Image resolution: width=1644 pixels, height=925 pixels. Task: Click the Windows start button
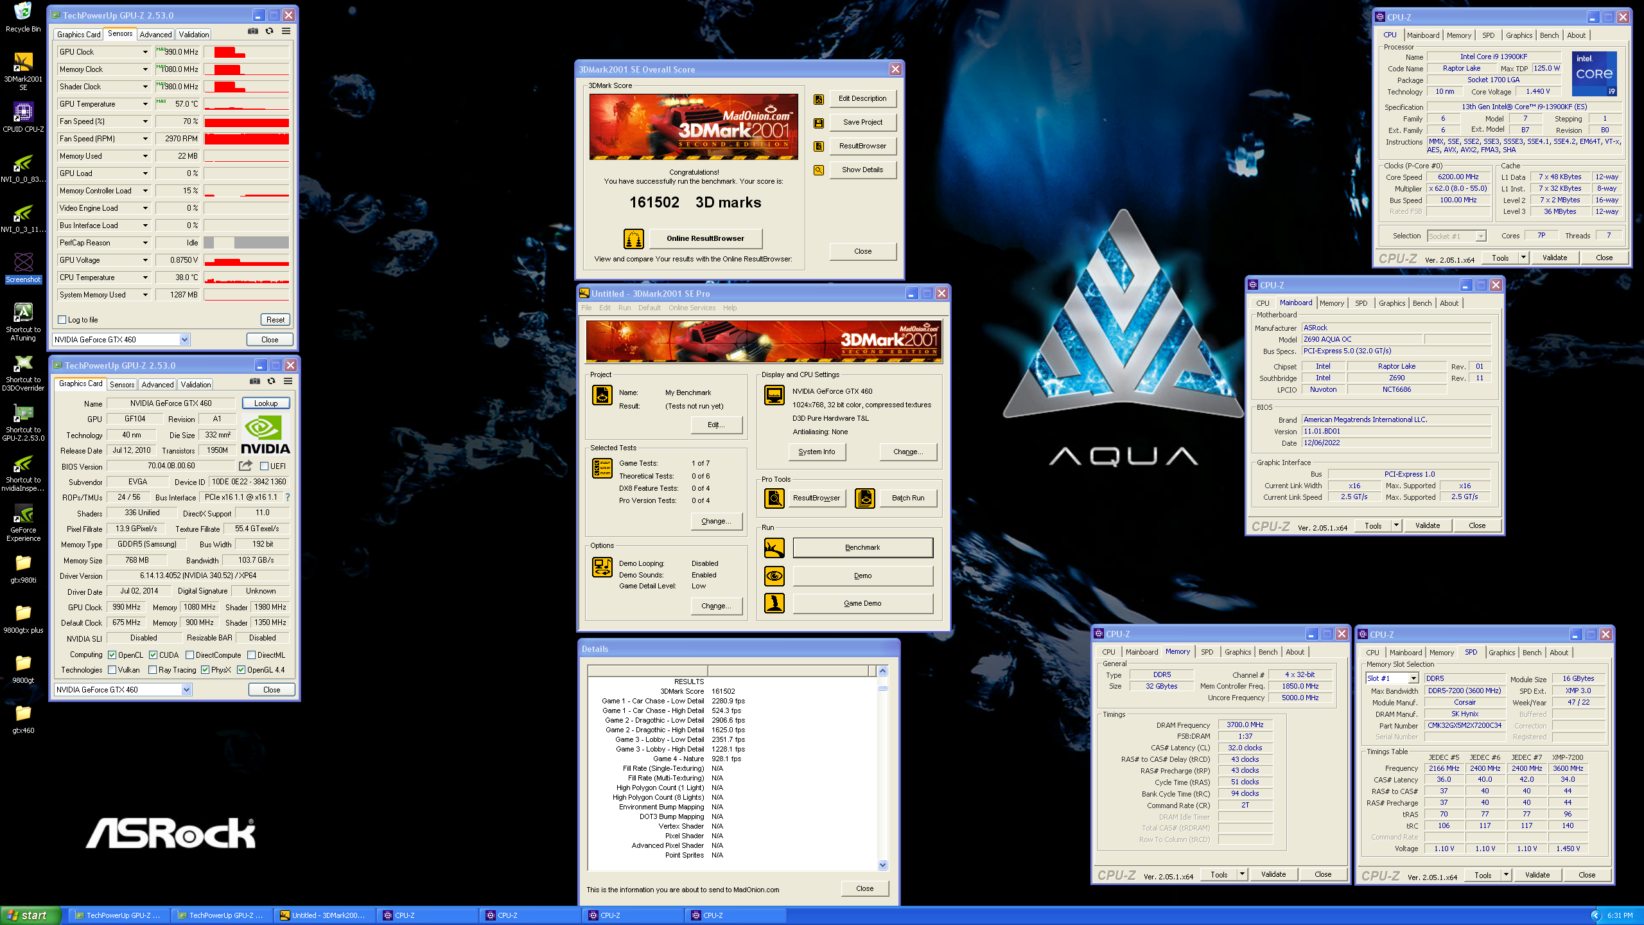(x=31, y=915)
